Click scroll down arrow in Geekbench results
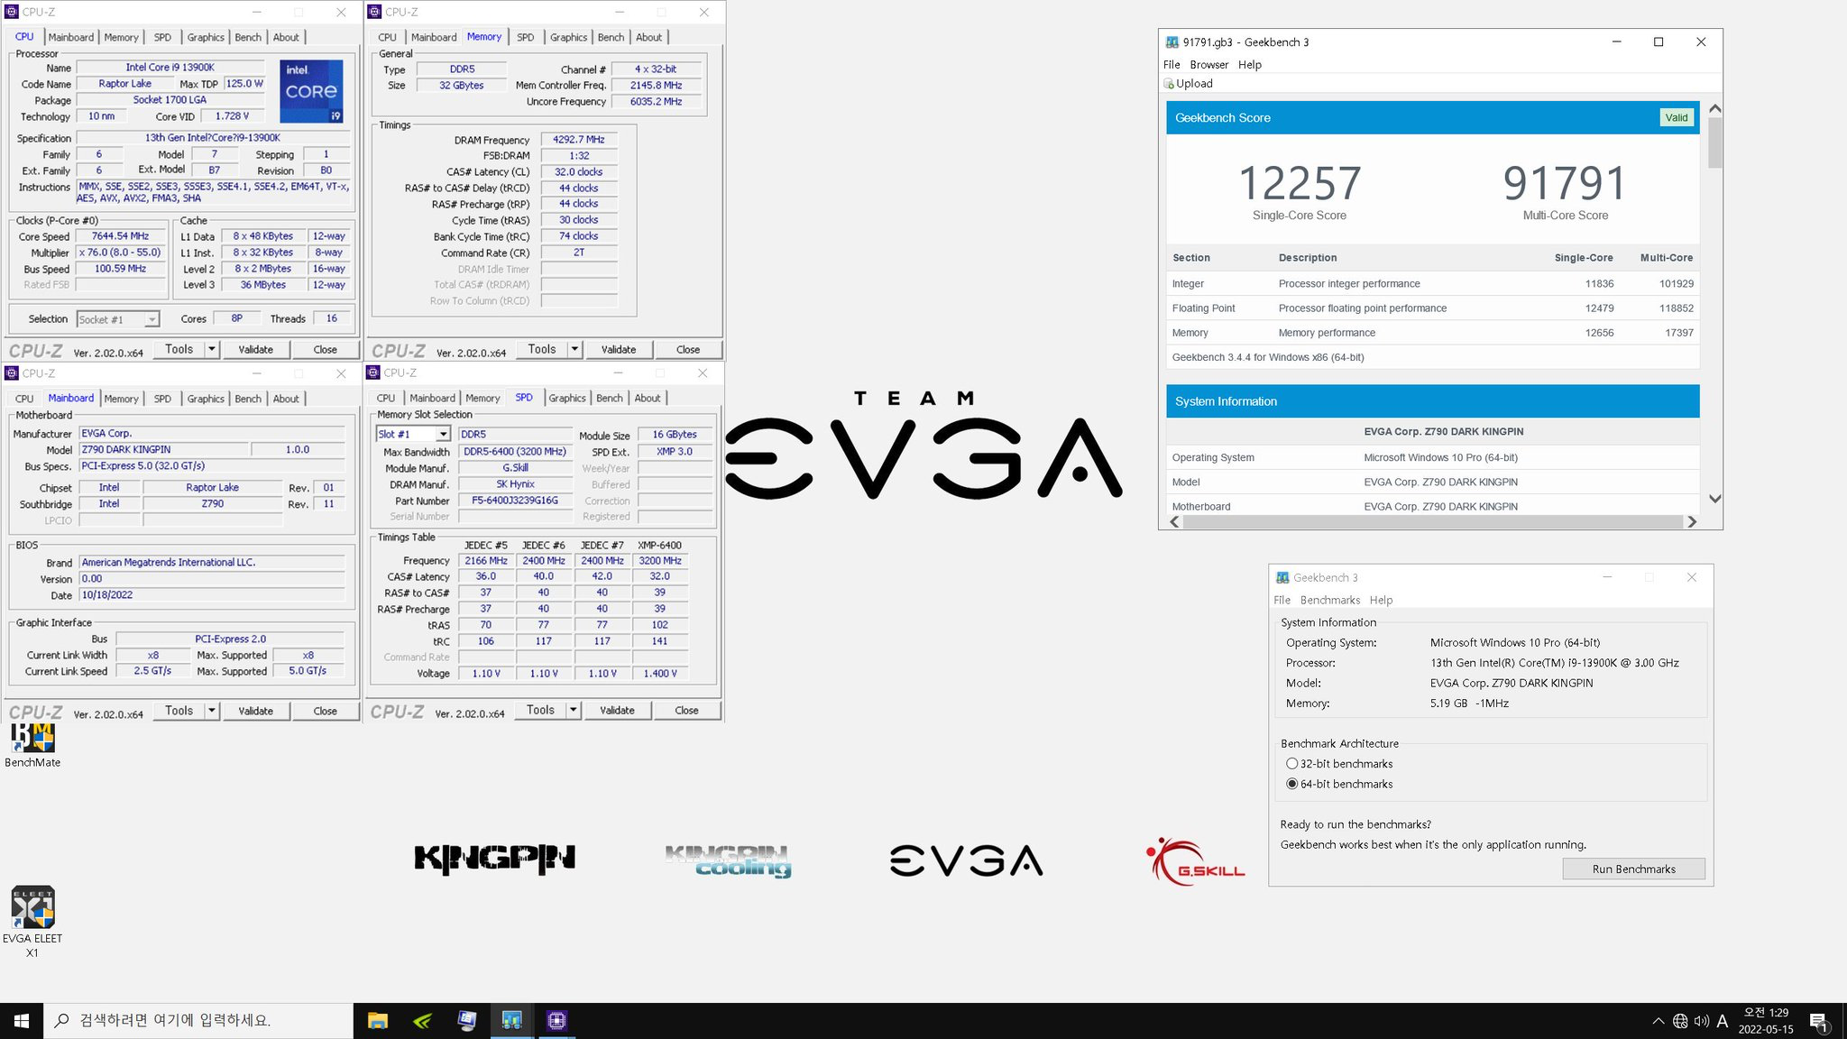The image size is (1847, 1039). [x=1714, y=499]
